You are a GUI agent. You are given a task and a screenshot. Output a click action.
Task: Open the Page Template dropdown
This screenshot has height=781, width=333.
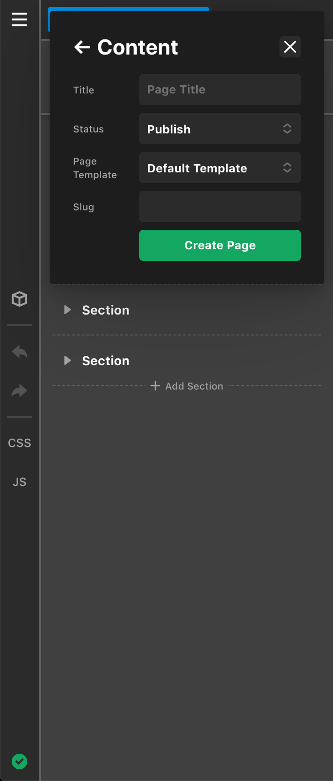pyautogui.click(x=220, y=168)
